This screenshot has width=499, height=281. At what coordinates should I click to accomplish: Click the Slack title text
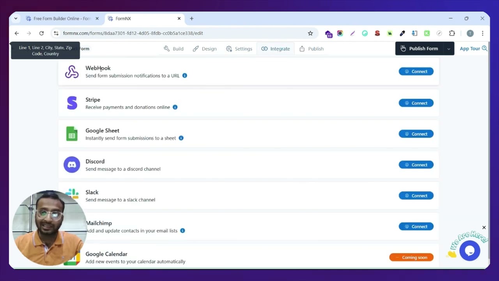tap(92, 192)
